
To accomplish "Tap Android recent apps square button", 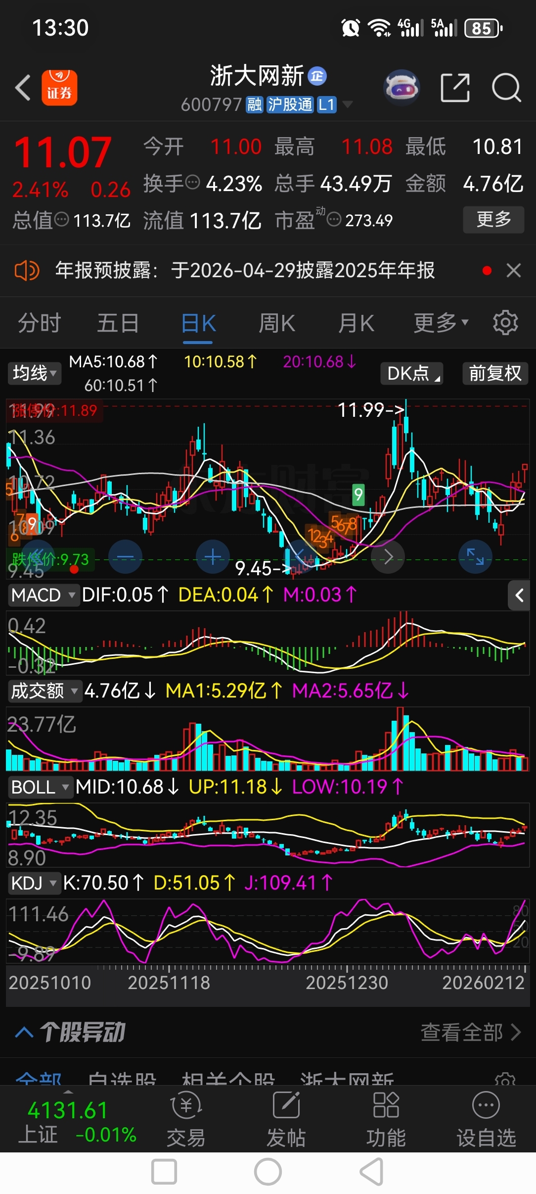I will point(164,1172).
